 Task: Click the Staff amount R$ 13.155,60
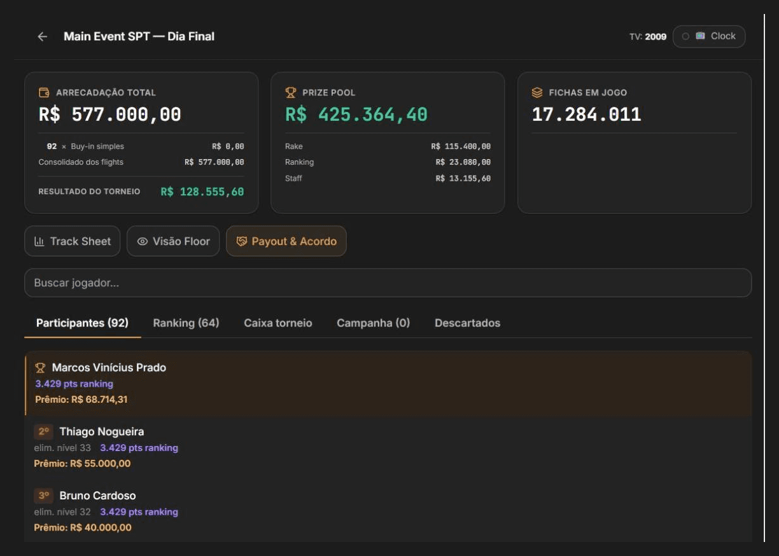click(x=463, y=179)
